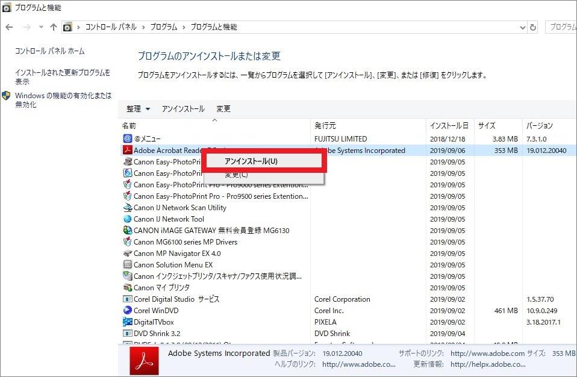Click the shield icon beside Windows の機能の有効化
This screenshot has height=377, width=577.
click(6, 96)
